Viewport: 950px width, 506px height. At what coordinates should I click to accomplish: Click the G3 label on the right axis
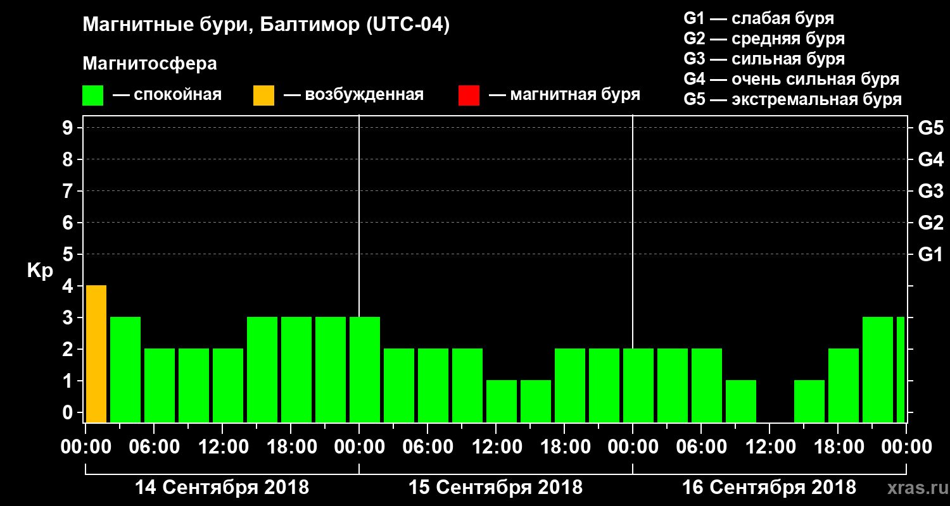[931, 192]
